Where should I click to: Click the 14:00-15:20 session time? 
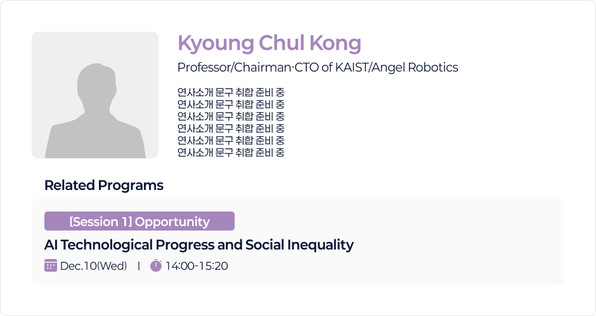[197, 266]
